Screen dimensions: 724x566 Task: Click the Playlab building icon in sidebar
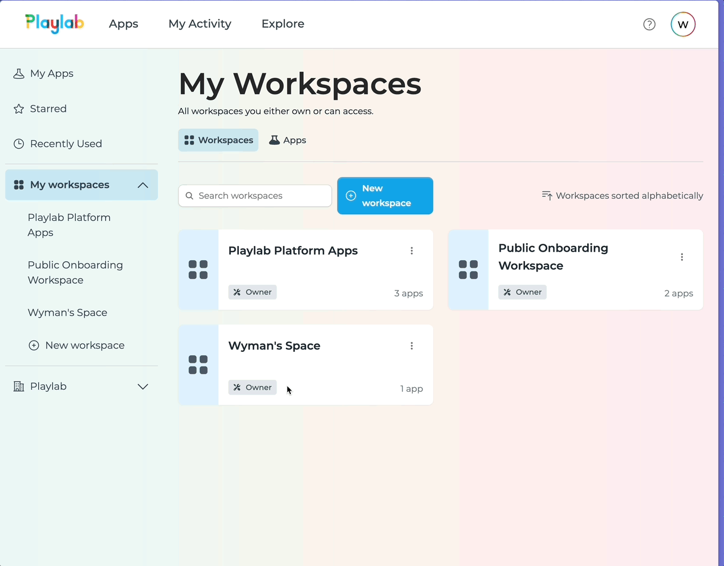point(19,386)
